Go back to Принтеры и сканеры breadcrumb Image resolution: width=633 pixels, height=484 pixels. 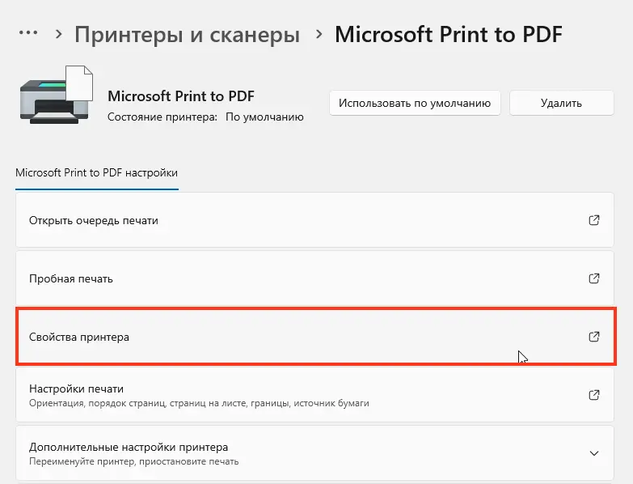click(x=188, y=35)
